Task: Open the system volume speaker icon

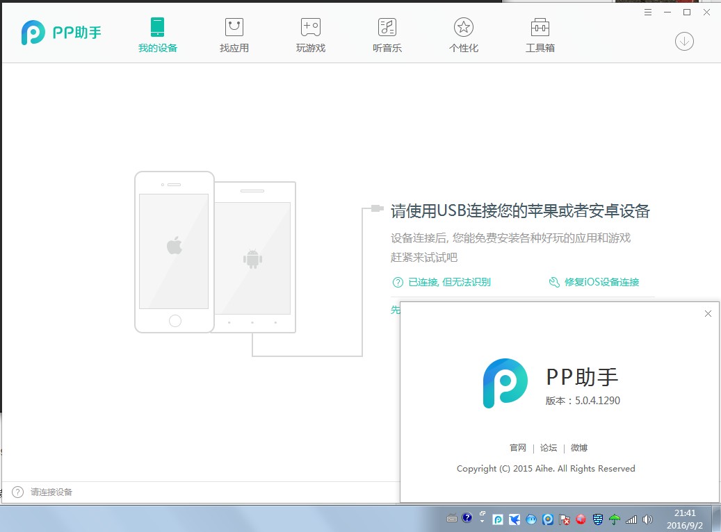Action: pyautogui.click(x=647, y=519)
